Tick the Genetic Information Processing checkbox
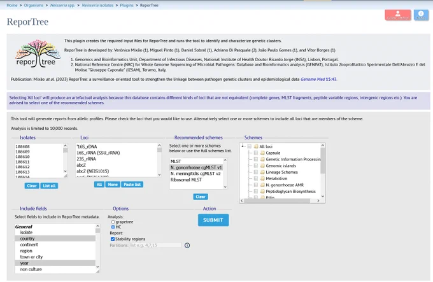Image resolution: width=433 pixels, height=282 pixels. 256,159
